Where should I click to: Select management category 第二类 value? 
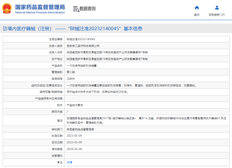(71, 72)
